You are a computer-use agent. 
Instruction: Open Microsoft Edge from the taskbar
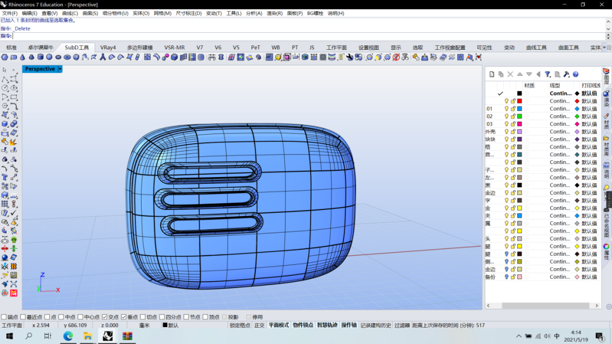pyautogui.click(x=68, y=336)
